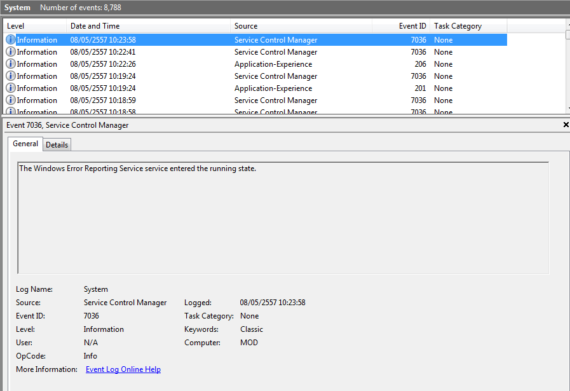
Task: Click the Source column header
Action: point(301,26)
